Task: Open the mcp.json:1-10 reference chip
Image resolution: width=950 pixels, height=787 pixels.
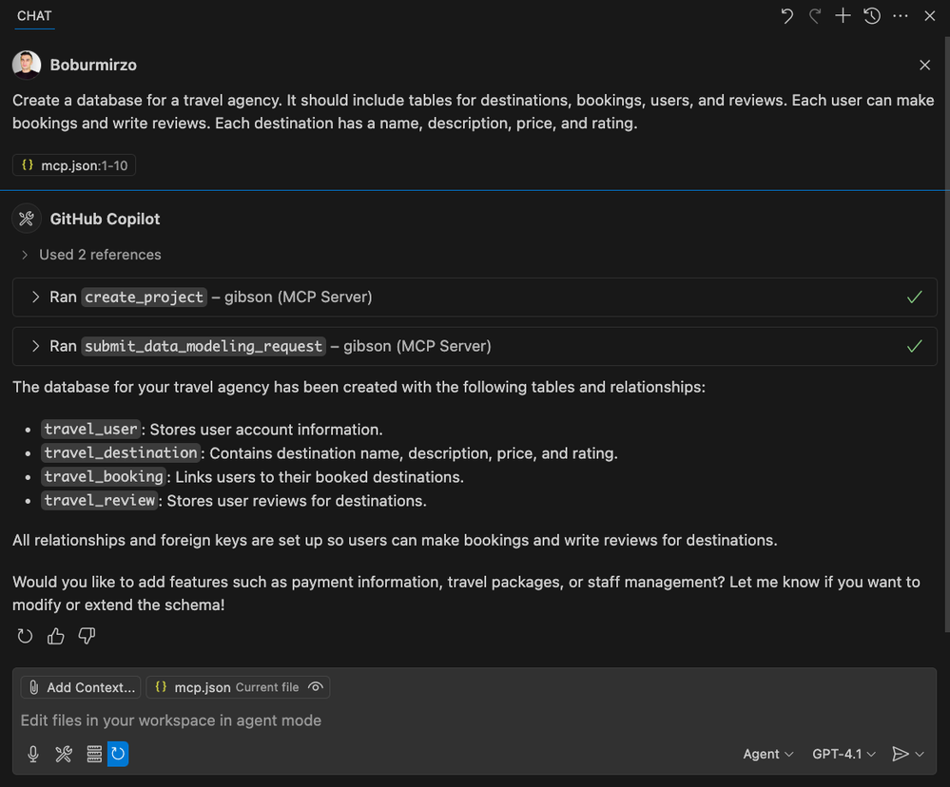Action: [74, 165]
